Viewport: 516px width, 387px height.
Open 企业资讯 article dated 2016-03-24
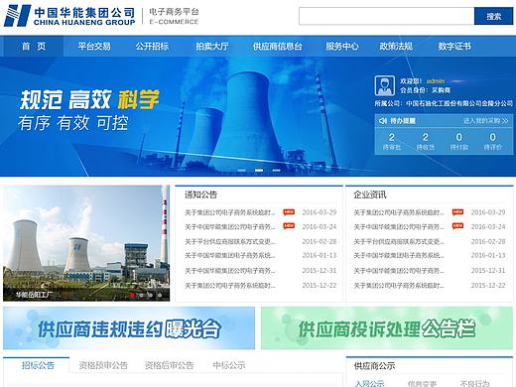click(399, 226)
